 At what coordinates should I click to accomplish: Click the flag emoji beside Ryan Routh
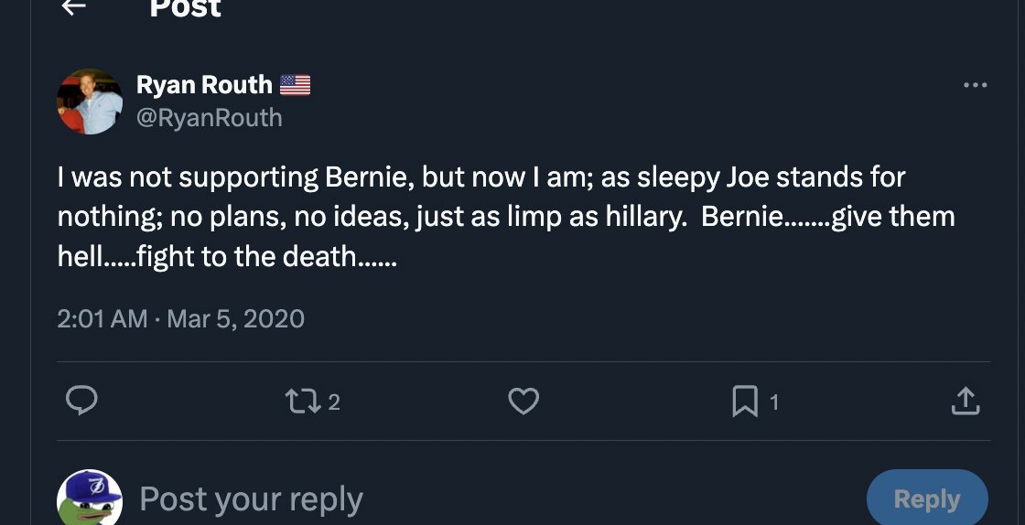[295, 86]
